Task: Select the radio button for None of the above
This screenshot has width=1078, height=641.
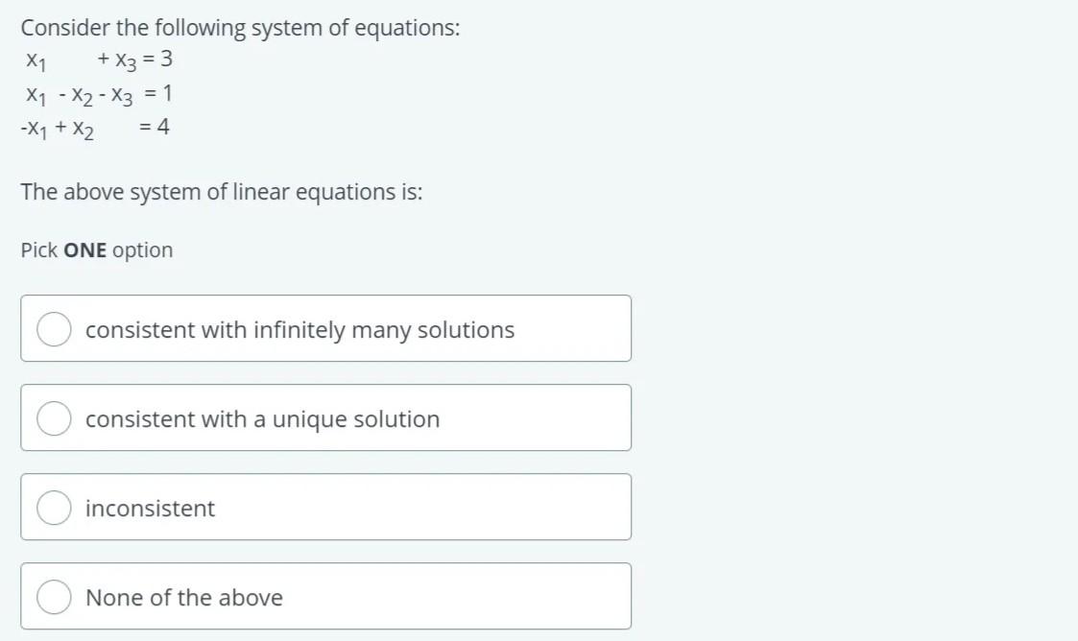Action: click(x=53, y=596)
